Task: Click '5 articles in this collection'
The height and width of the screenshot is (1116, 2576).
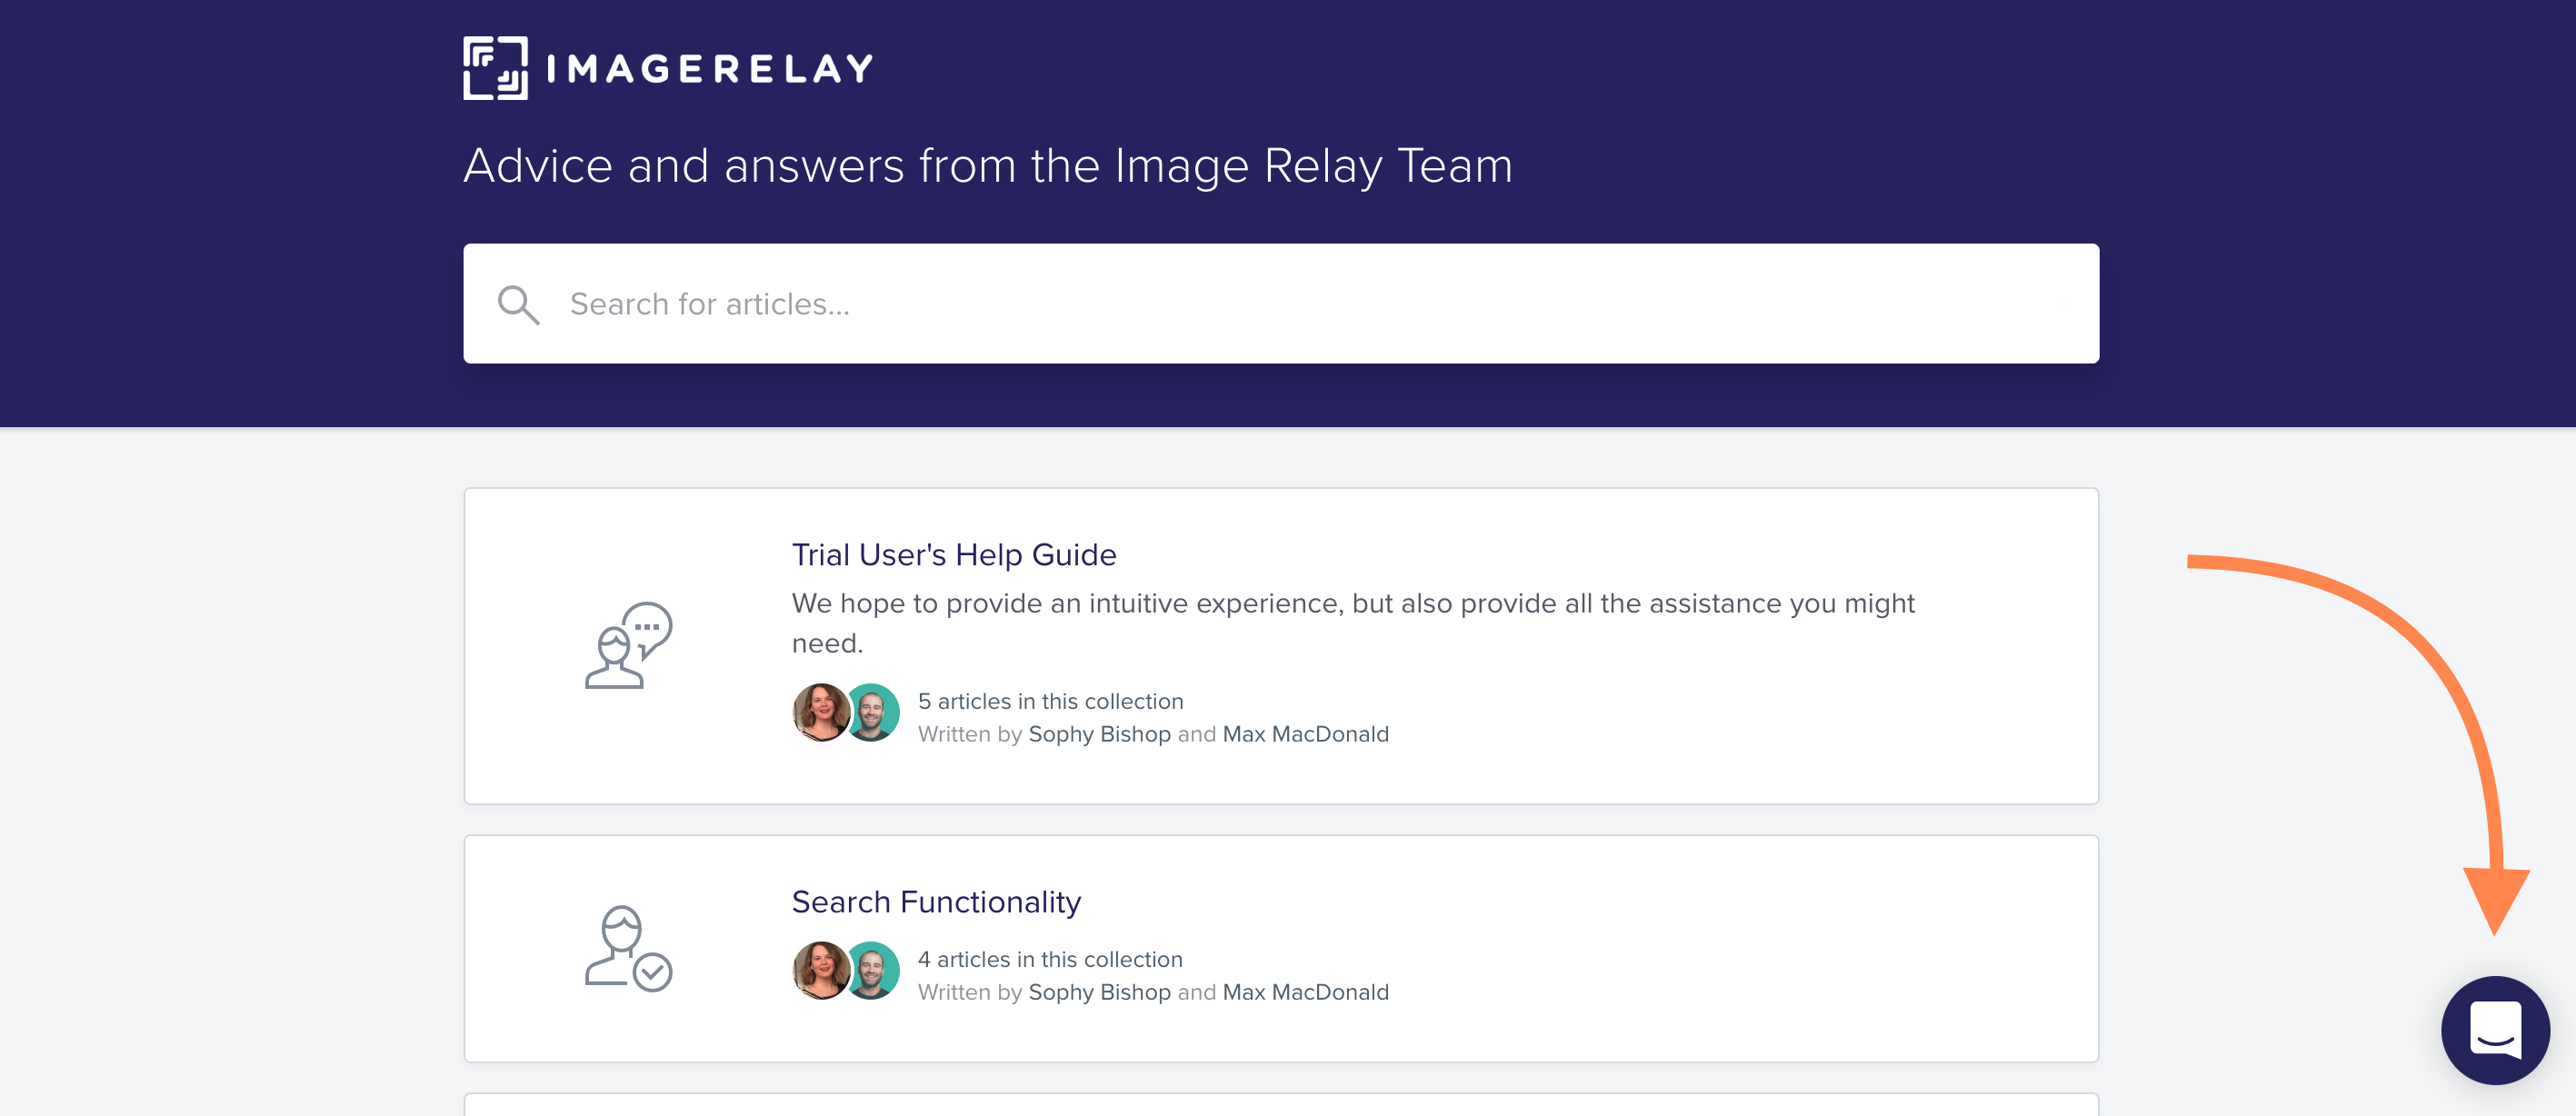Action: (x=1050, y=701)
